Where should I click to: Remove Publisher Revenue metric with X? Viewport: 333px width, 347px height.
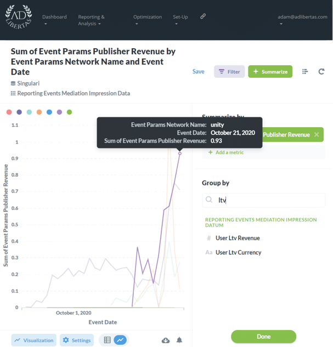tap(317, 134)
